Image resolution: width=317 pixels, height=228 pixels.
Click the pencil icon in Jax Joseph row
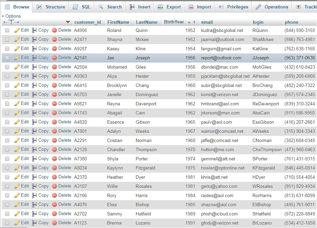pyautogui.click(x=17, y=58)
